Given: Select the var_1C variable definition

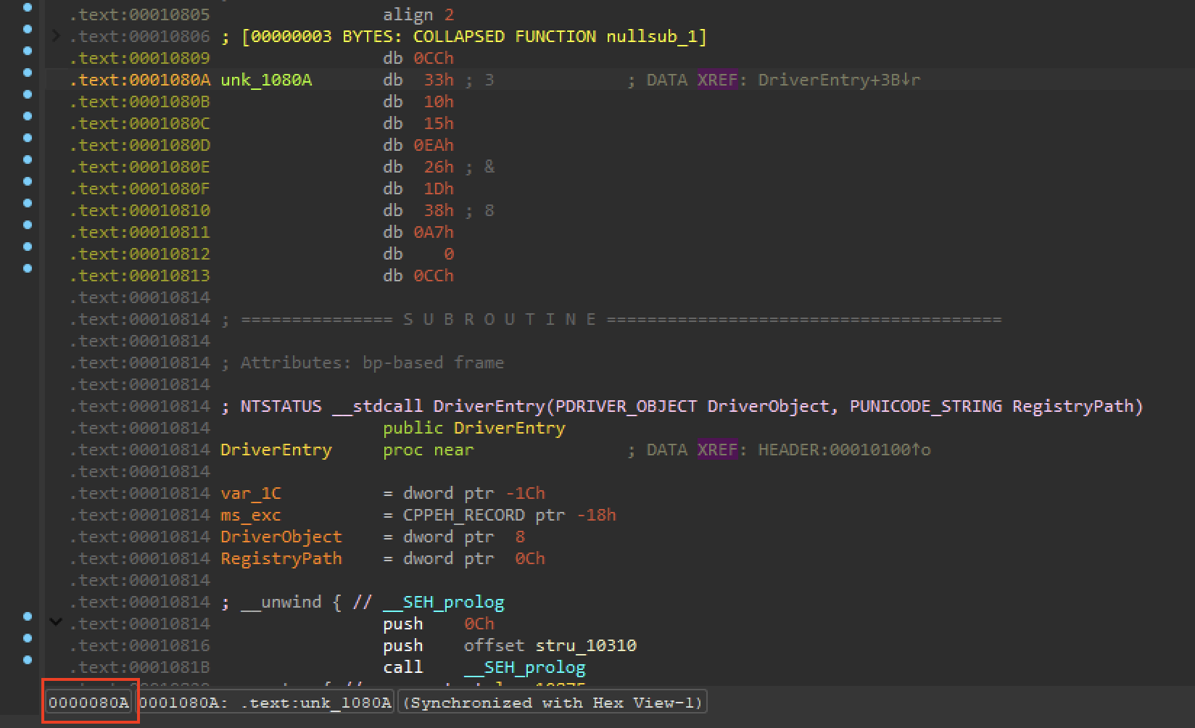Looking at the screenshot, I should (251, 493).
